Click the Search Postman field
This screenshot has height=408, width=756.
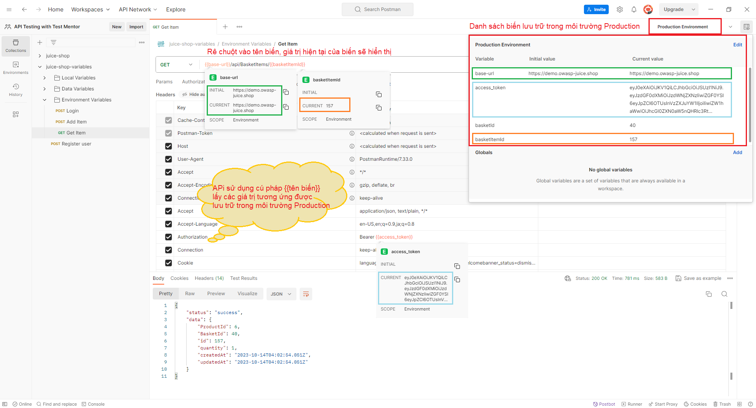[378, 9]
